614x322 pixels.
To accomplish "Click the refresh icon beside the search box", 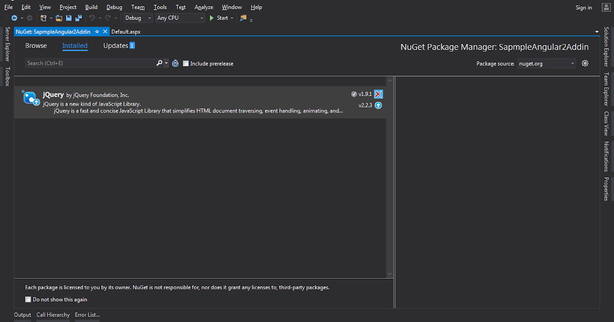I will 175,63.
